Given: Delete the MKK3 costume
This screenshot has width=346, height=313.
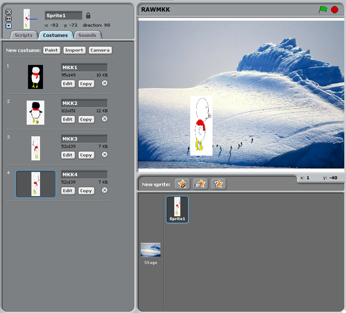Looking at the screenshot, I should [x=105, y=154].
